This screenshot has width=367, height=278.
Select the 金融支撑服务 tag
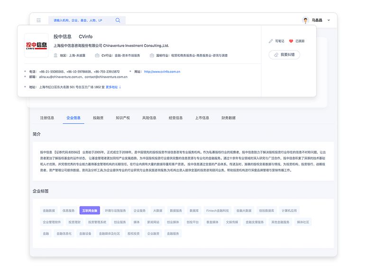[x=255, y=222]
